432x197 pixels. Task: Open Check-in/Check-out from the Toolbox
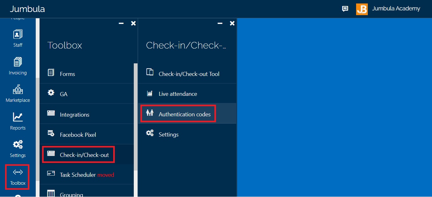coord(87,154)
